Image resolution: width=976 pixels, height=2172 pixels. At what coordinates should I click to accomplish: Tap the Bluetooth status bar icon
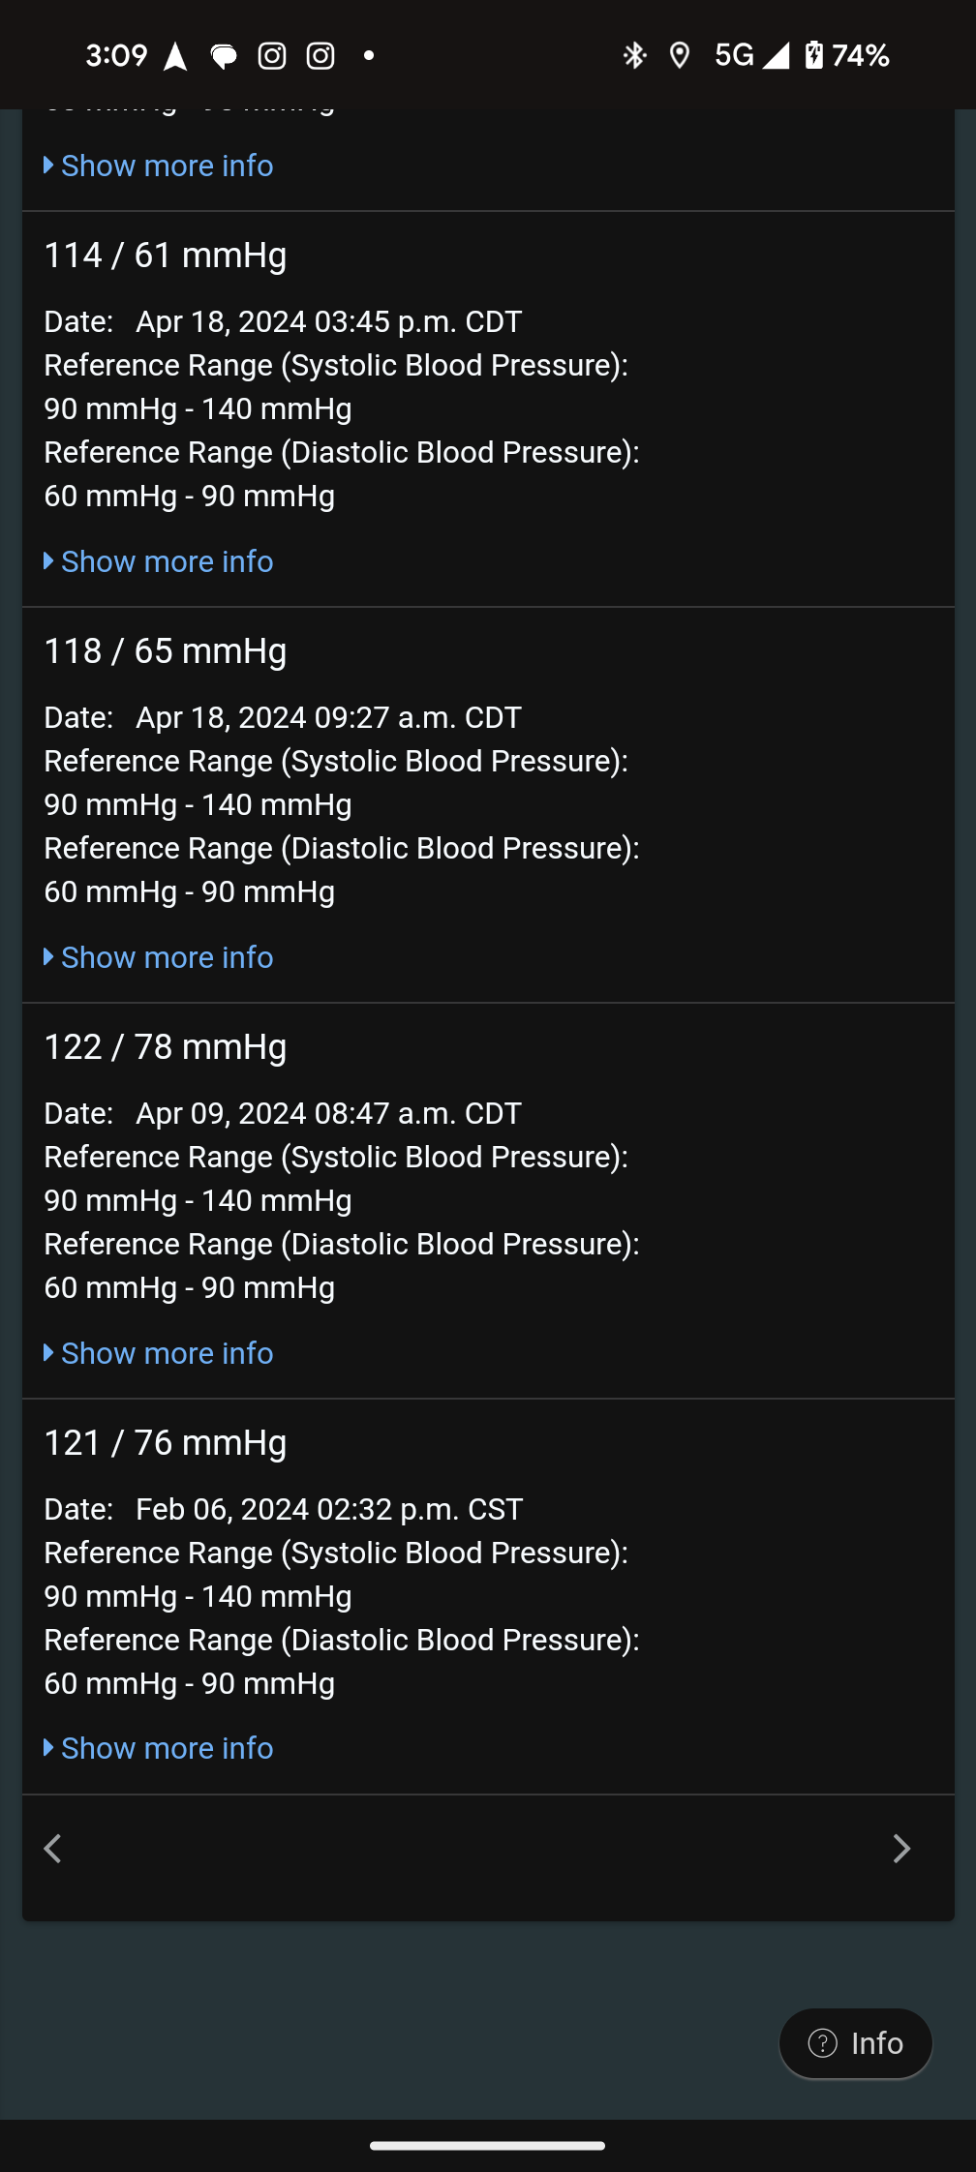[x=634, y=56]
